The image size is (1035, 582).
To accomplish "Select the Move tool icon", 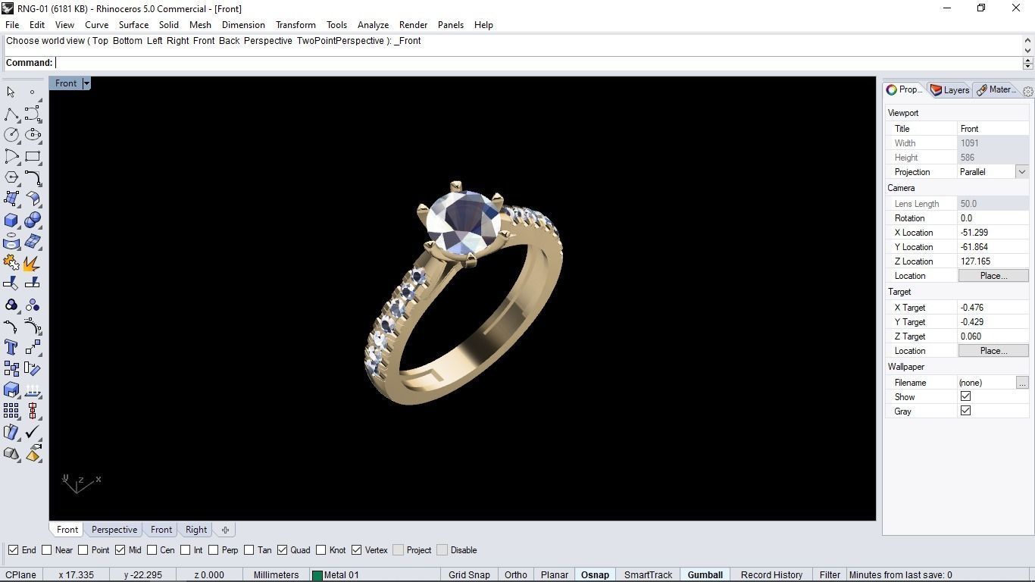I will 33,347.
